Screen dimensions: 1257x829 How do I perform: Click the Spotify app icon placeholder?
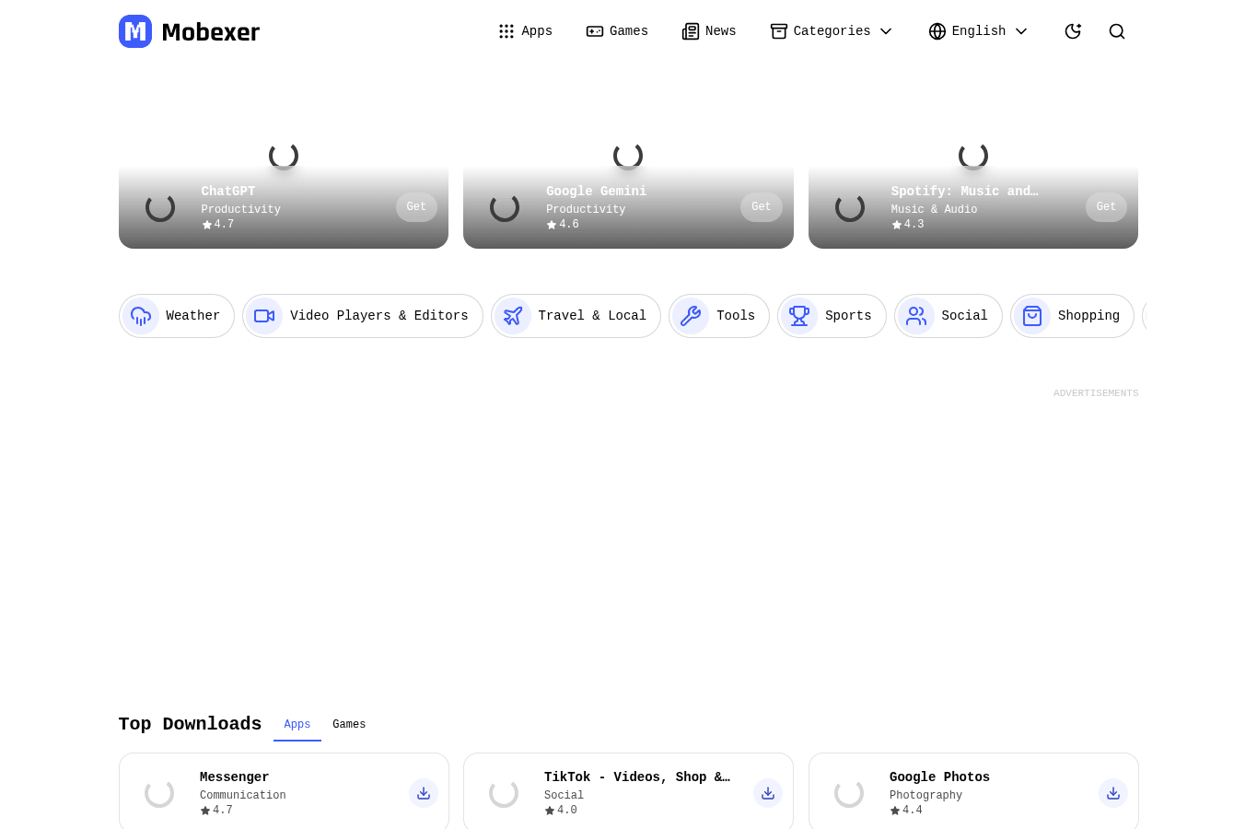coord(850,207)
